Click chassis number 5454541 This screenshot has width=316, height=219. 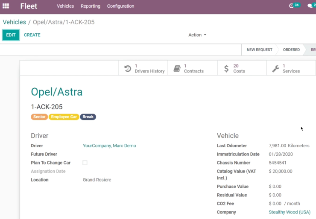pyautogui.click(x=278, y=163)
